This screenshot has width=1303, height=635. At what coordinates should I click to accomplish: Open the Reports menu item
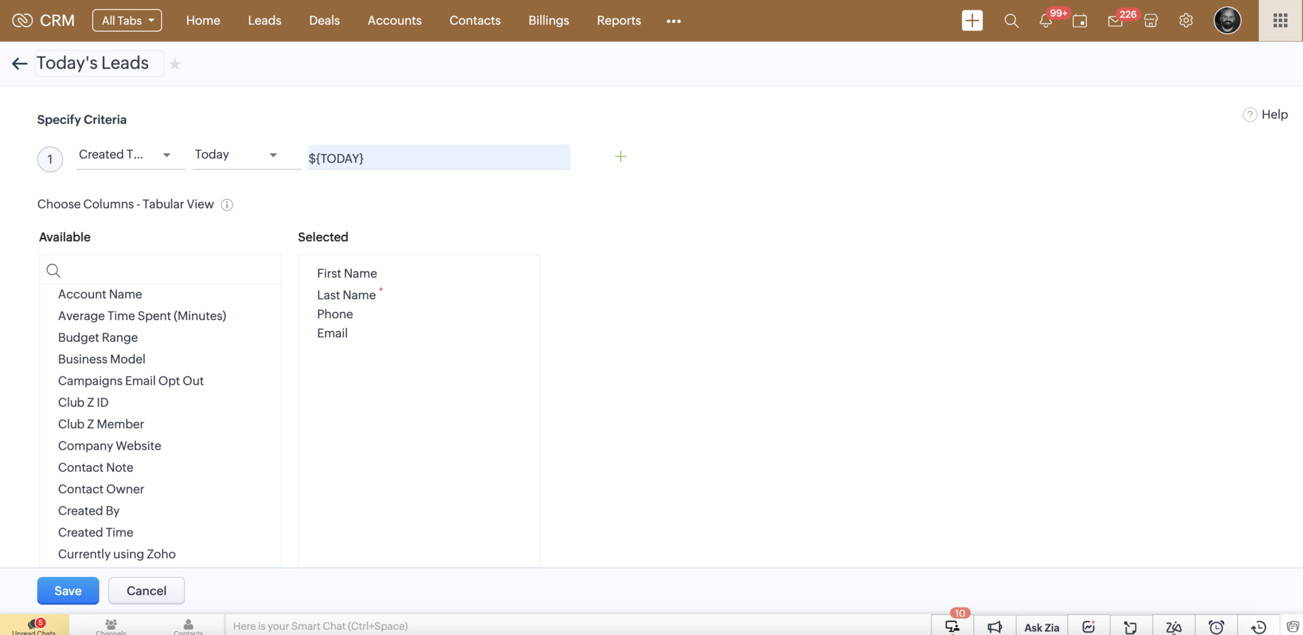click(618, 20)
